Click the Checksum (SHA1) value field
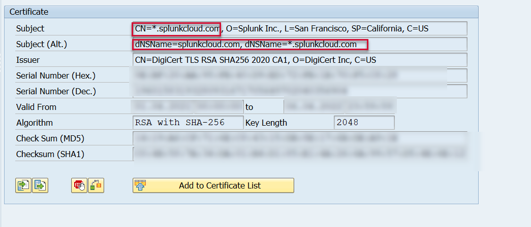 click(x=299, y=154)
